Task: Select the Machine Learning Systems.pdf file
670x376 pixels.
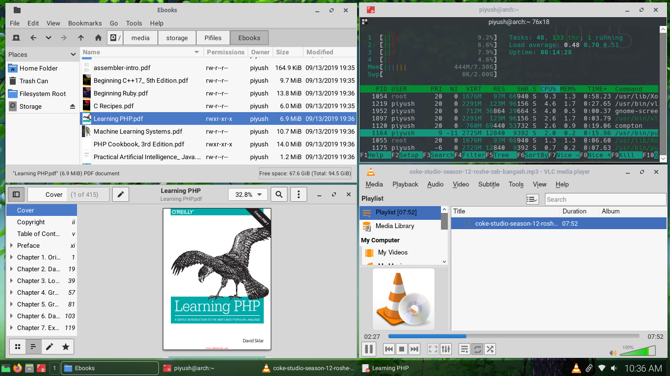Action: pyautogui.click(x=218, y=131)
